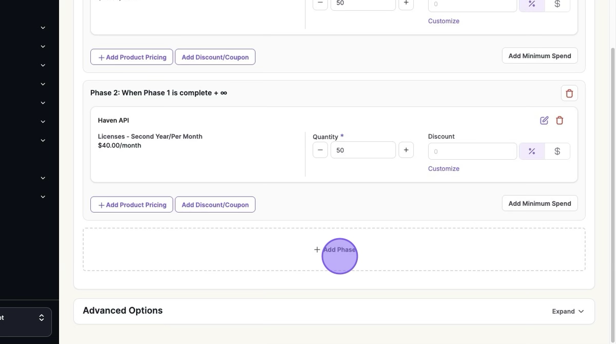Select percent discount type in Phase 2

click(532, 151)
